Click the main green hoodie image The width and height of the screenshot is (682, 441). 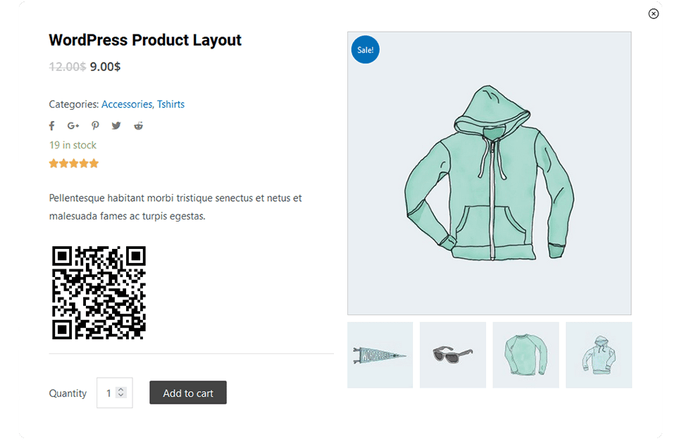(x=489, y=173)
